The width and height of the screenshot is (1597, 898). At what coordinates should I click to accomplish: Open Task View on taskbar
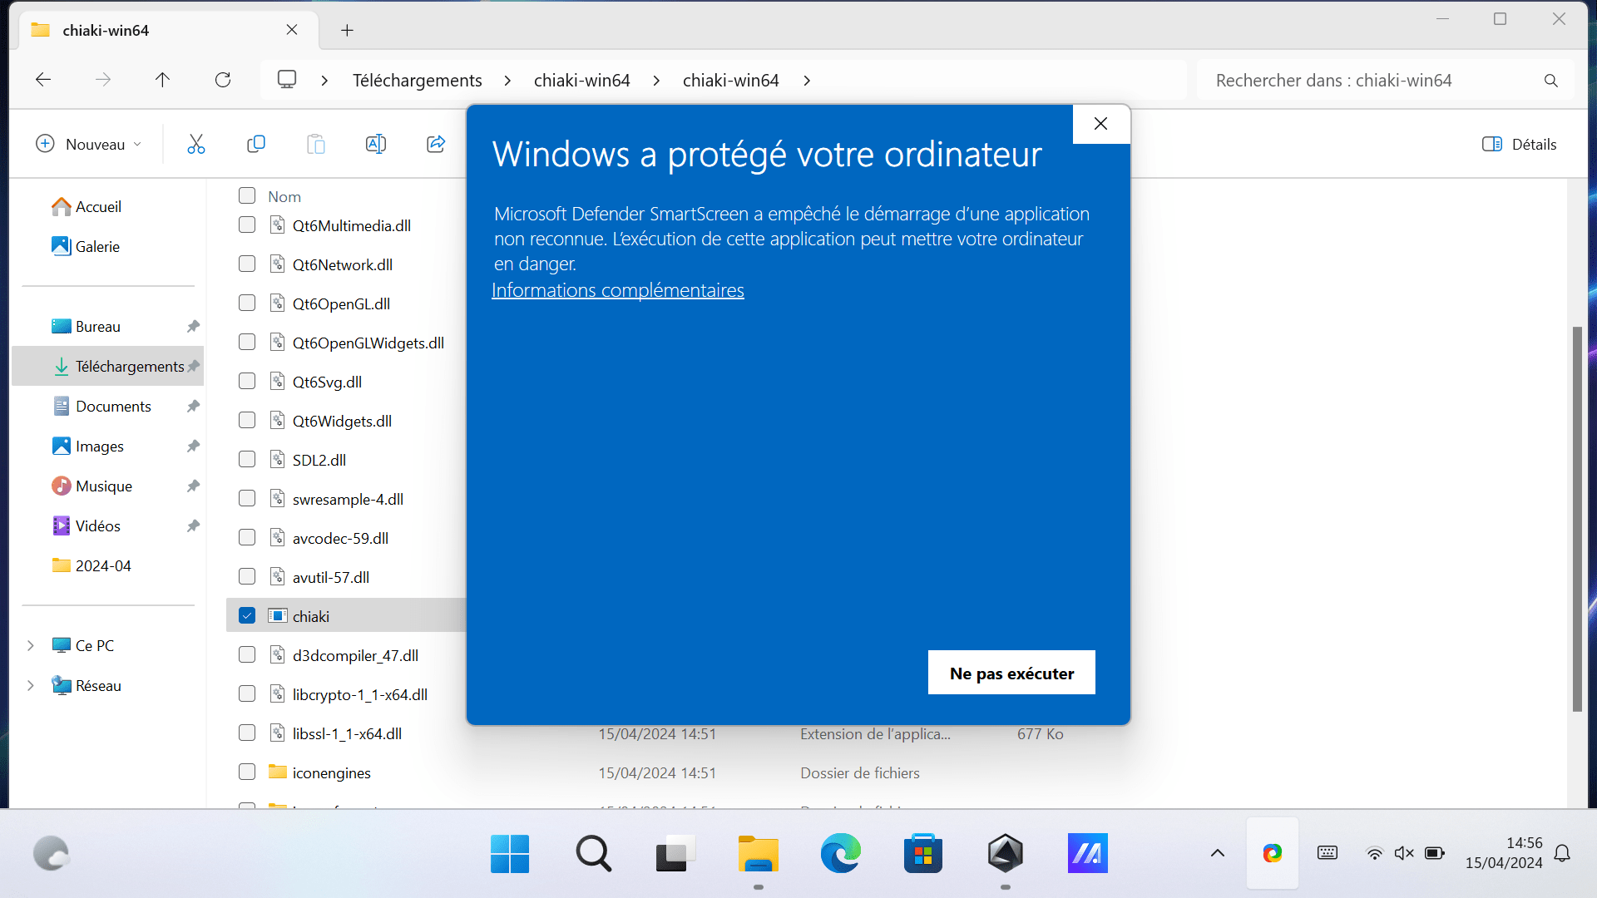click(675, 853)
